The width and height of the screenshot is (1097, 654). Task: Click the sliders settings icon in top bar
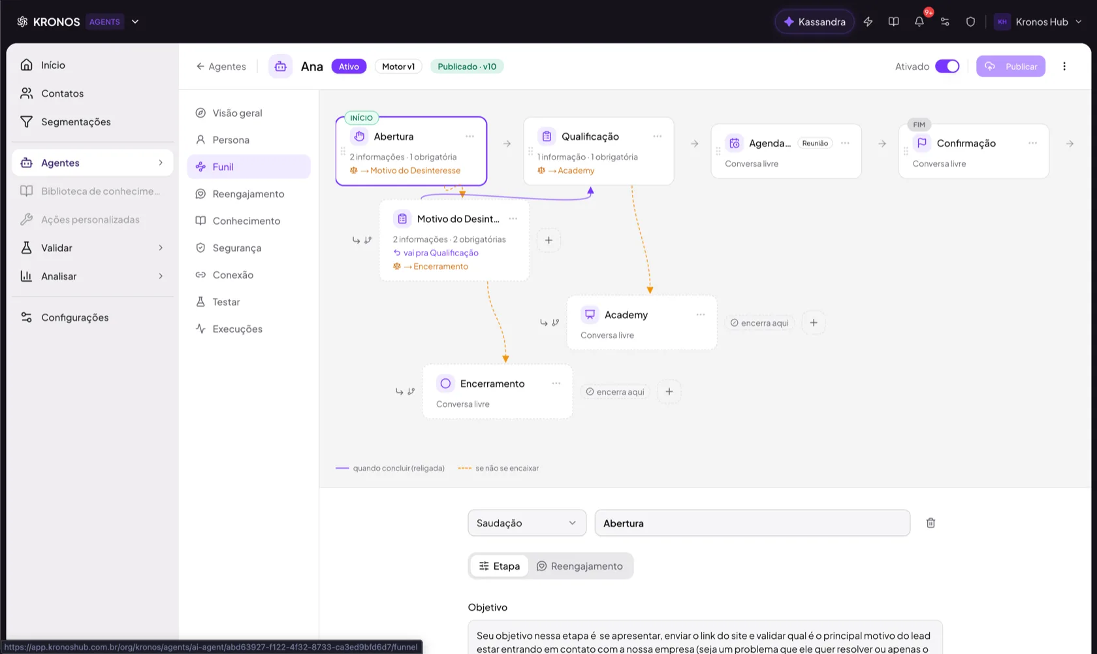point(945,22)
